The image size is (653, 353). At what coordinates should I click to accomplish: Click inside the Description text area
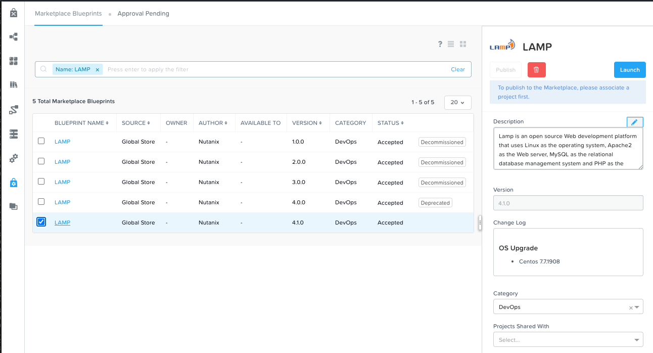pos(568,149)
